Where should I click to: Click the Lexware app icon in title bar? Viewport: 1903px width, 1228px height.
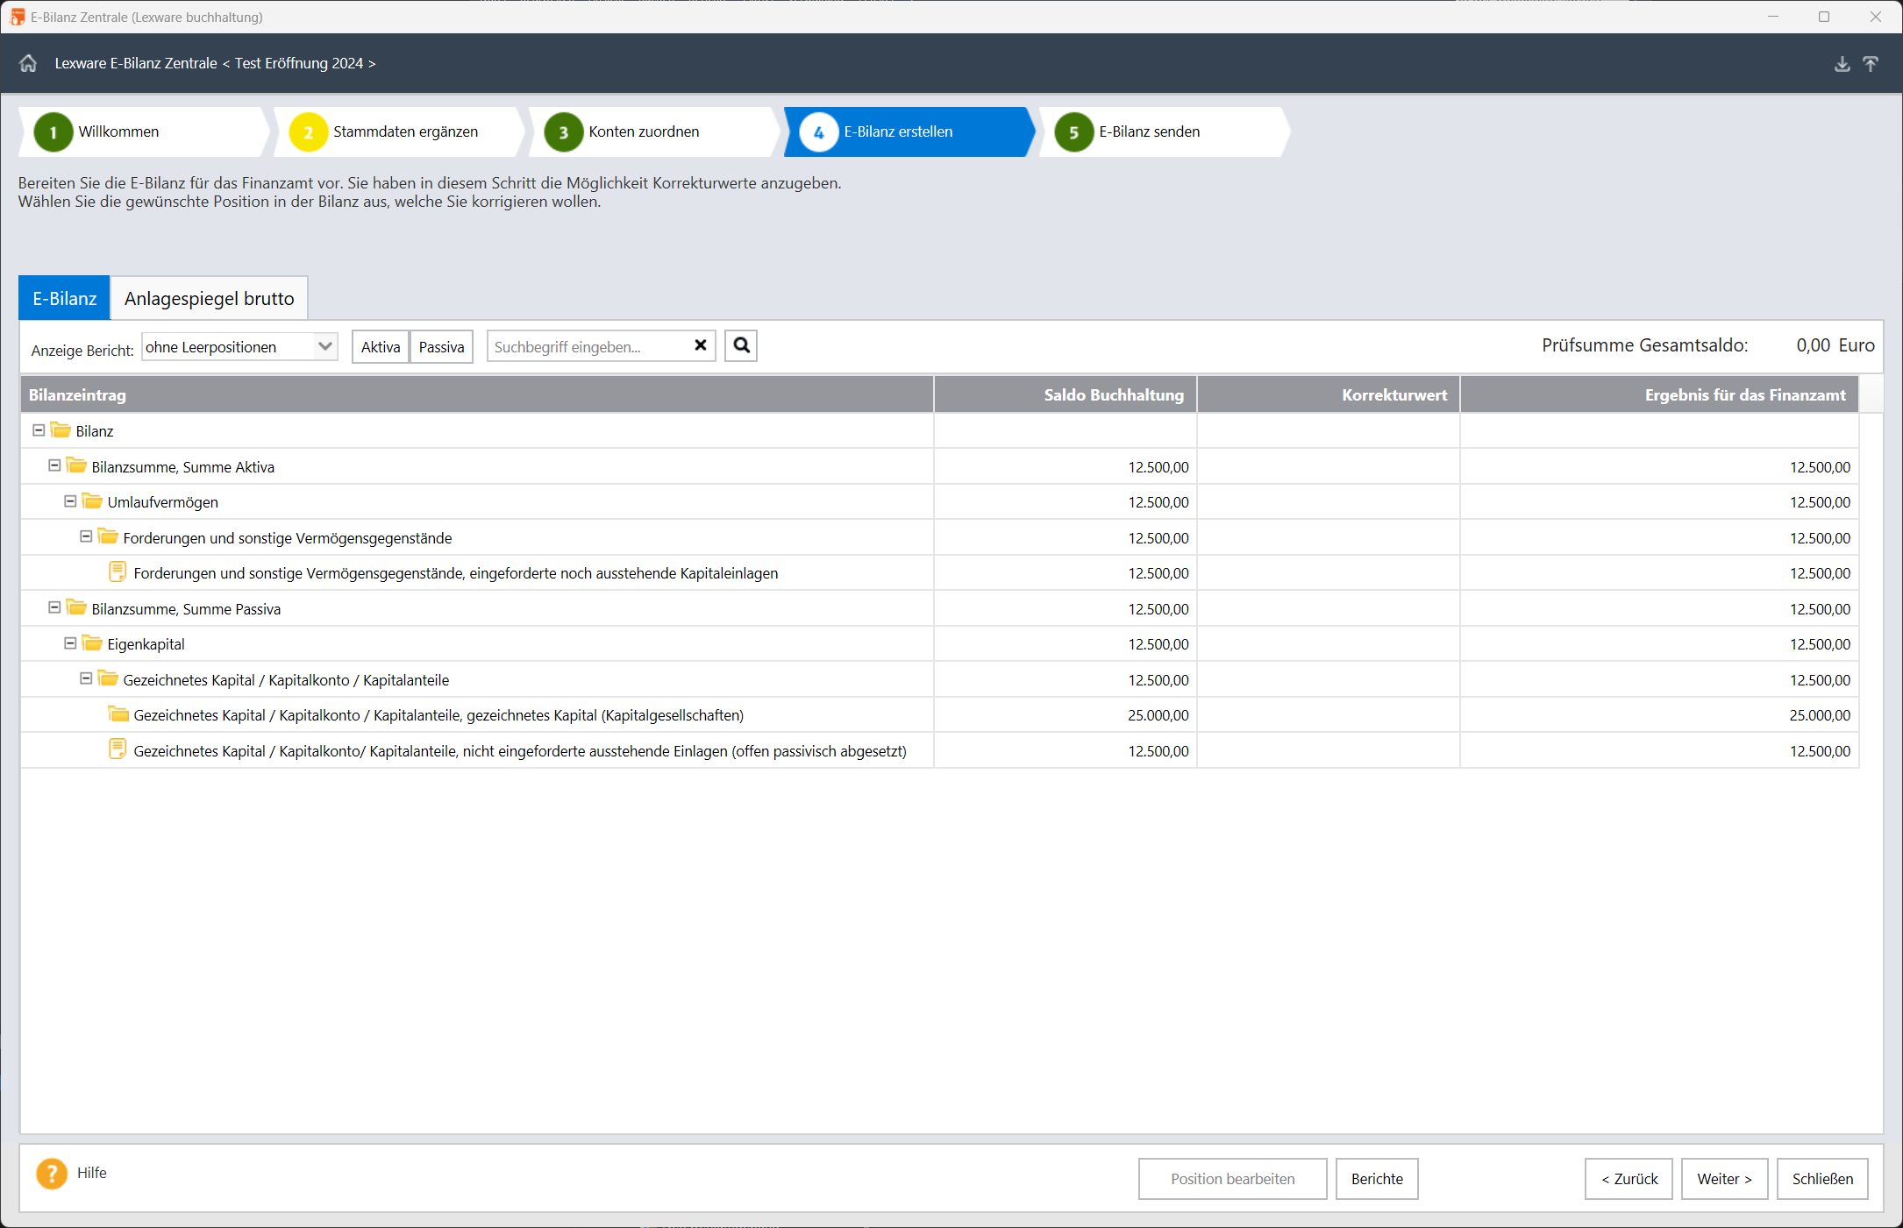pyautogui.click(x=17, y=17)
